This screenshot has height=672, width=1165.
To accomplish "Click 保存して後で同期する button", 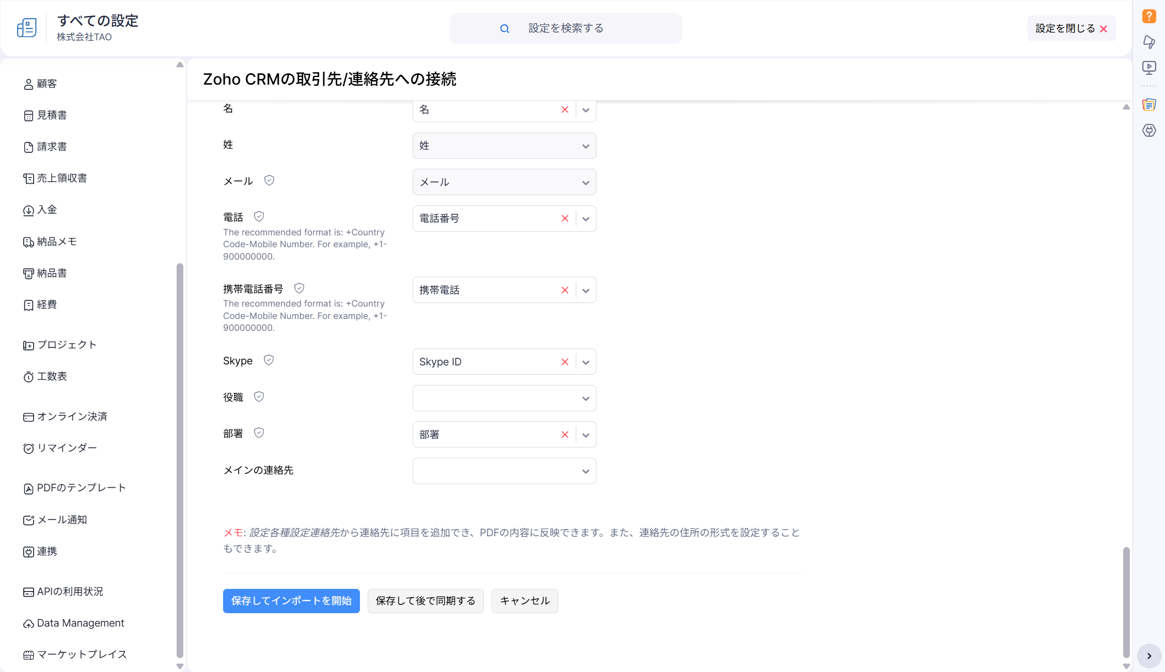I will point(425,601).
